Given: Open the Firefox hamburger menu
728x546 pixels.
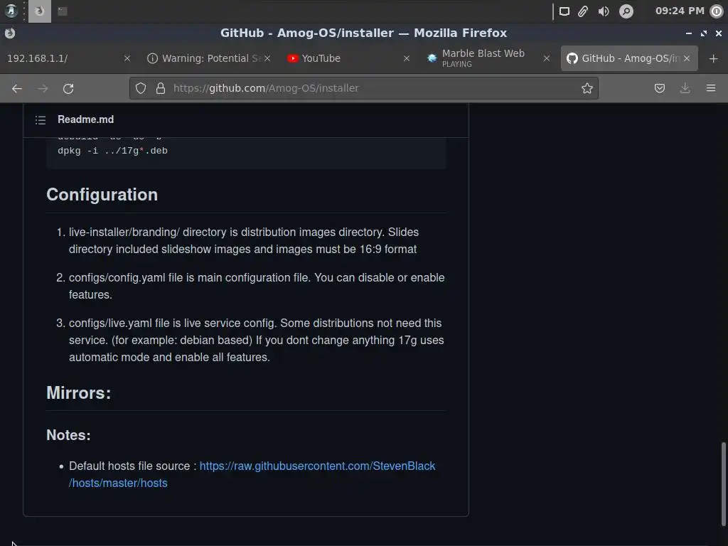Looking at the screenshot, I should [711, 88].
